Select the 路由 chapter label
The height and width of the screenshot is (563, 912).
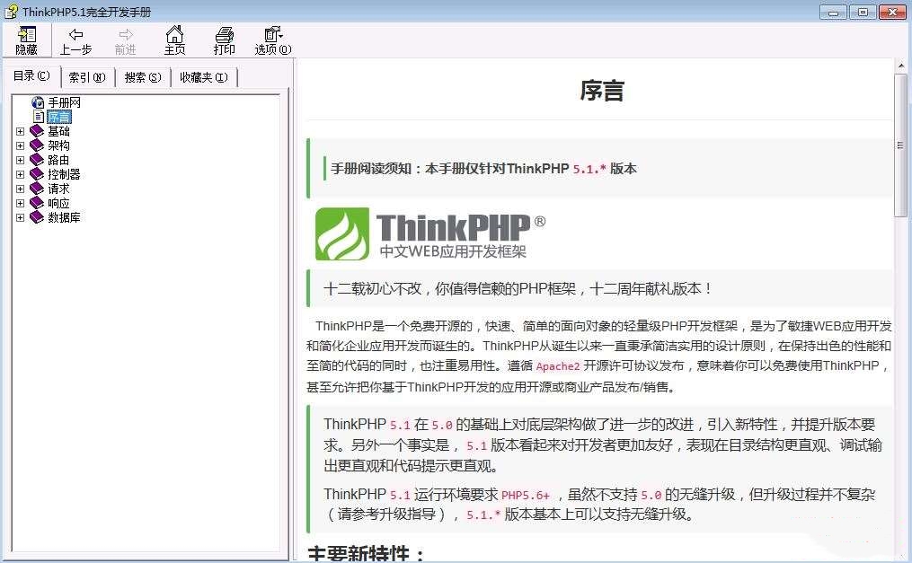(x=58, y=160)
